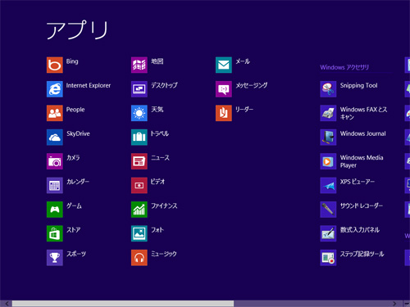Click the People label text
The height and width of the screenshot is (307, 410).
75,110
